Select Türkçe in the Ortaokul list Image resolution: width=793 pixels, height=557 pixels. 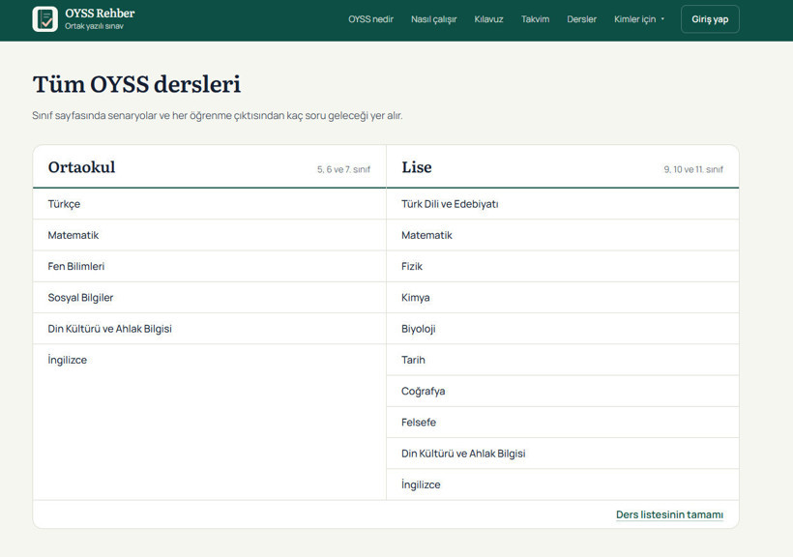tap(210, 204)
